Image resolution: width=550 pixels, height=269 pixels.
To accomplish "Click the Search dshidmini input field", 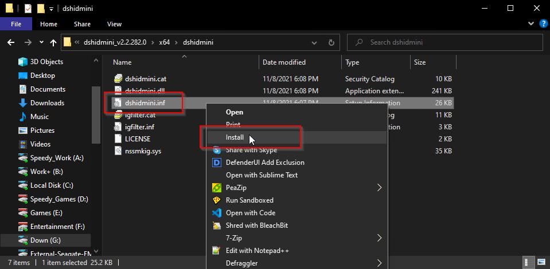I will pos(445,42).
